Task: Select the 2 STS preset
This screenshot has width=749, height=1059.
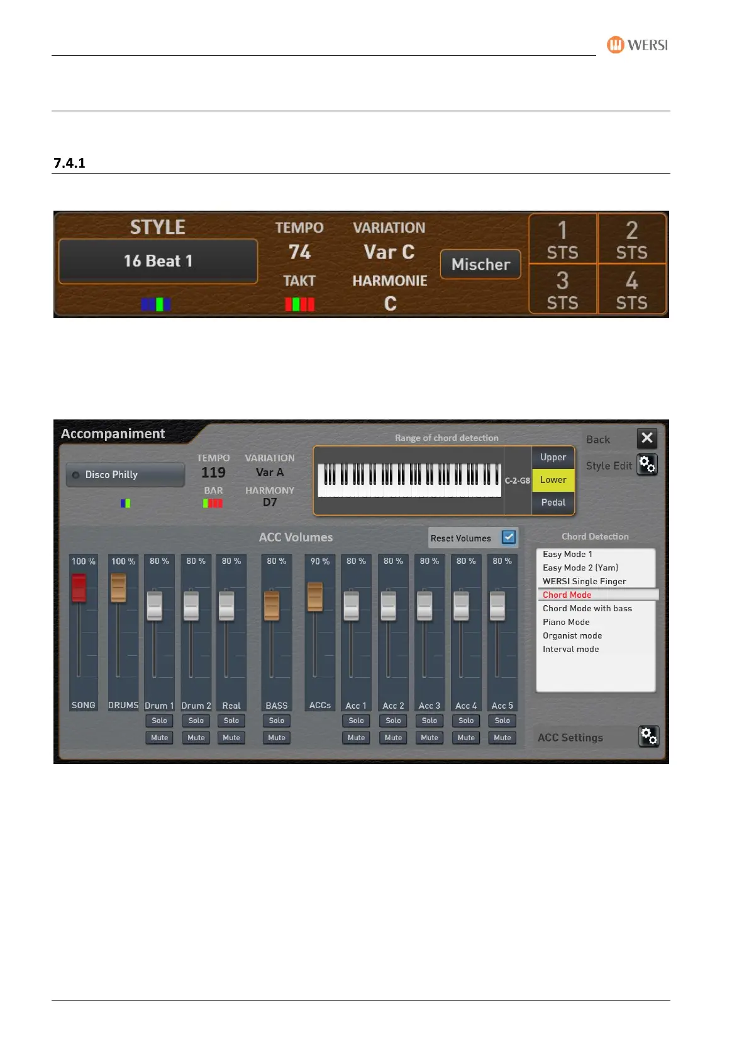Action: [x=631, y=239]
